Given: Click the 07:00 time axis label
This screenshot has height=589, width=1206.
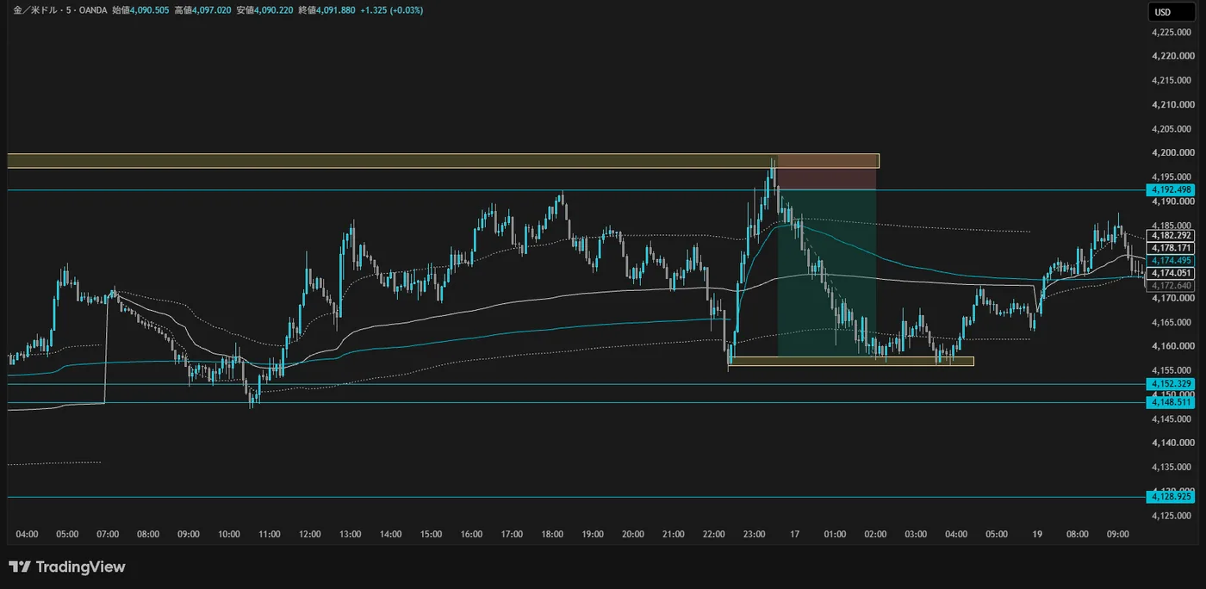Looking at the screenshot, I should click(108, 535).
